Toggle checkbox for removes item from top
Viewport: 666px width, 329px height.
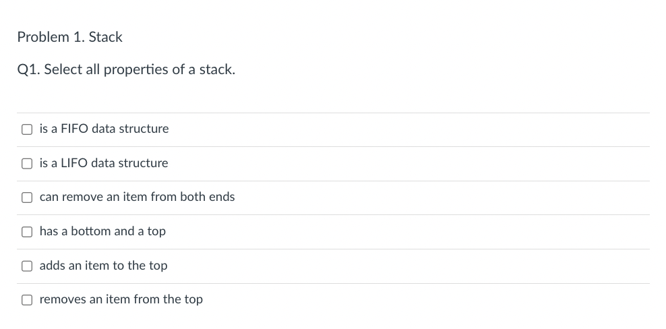(x=27, y=299)
